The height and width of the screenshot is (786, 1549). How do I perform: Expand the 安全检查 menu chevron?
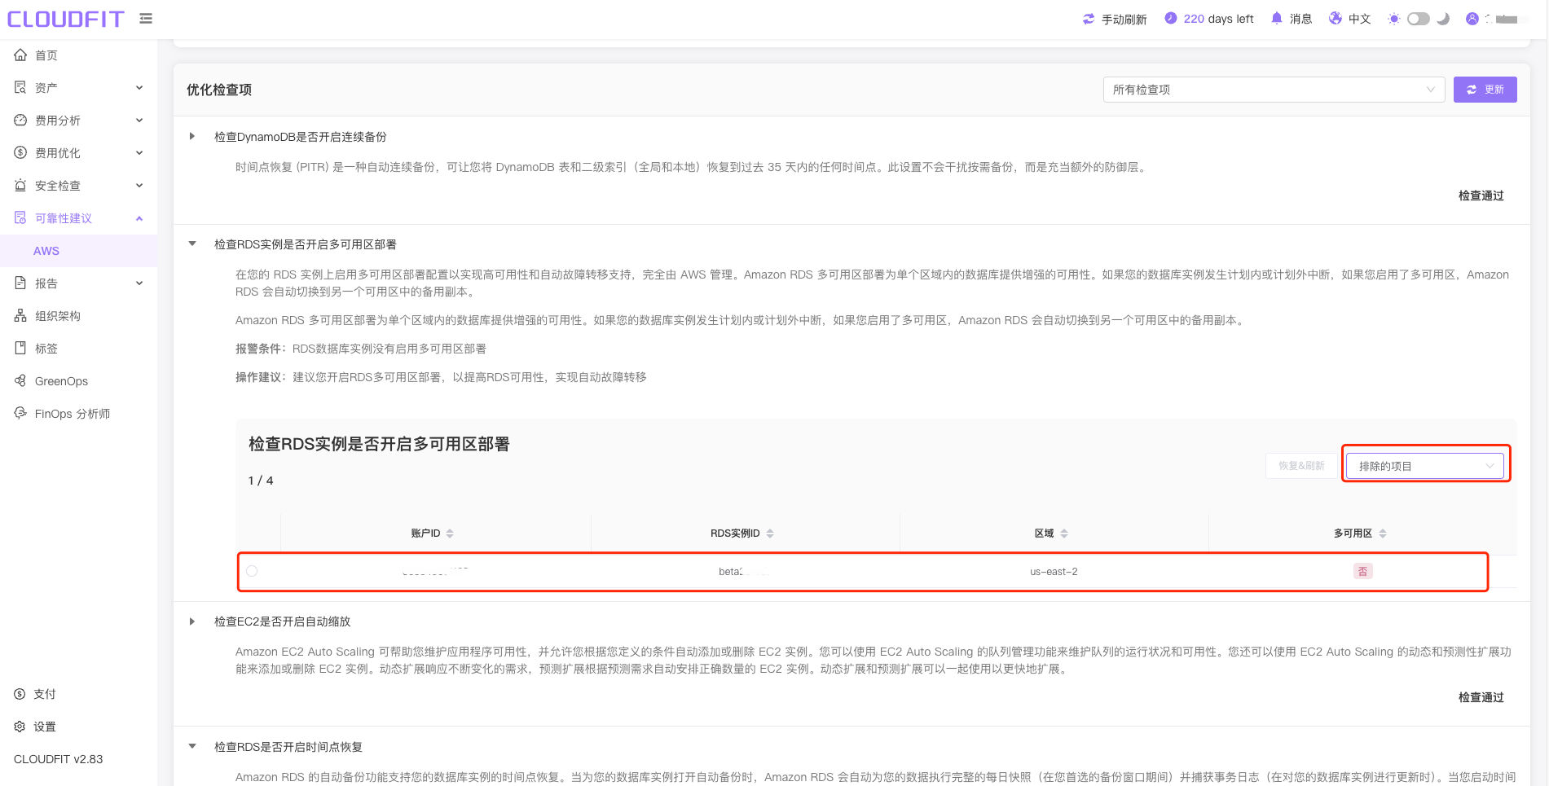(x=139, y=186)
